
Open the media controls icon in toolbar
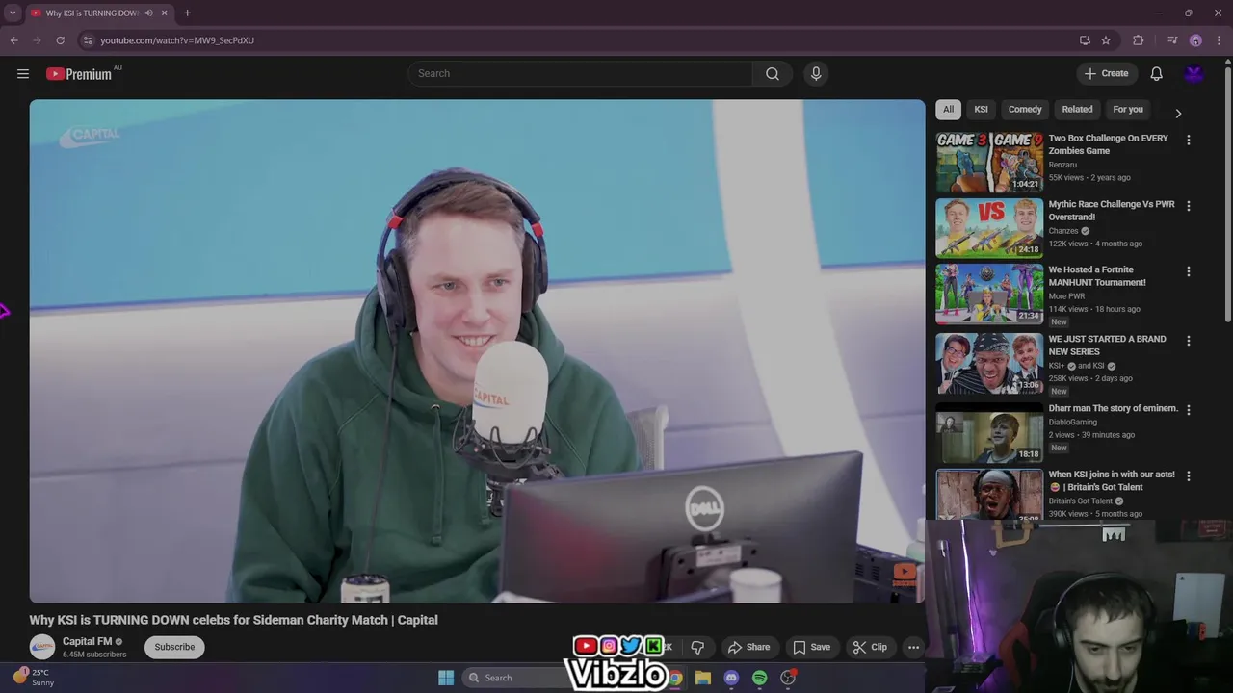[x=1172, y=40]
